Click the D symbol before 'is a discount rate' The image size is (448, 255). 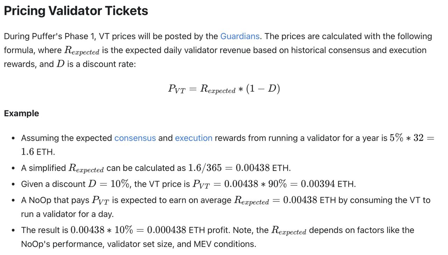click(60, 64)
